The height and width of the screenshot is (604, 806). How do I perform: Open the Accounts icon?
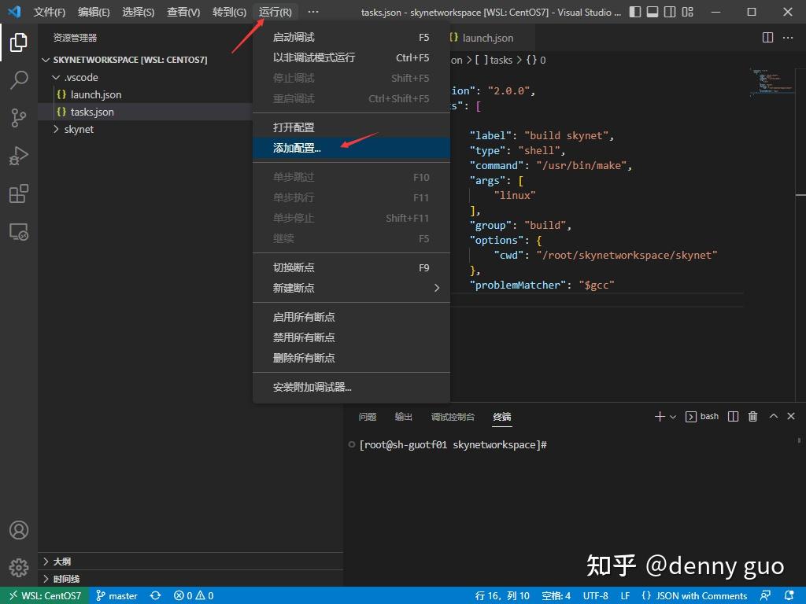(x=19, y=529)
